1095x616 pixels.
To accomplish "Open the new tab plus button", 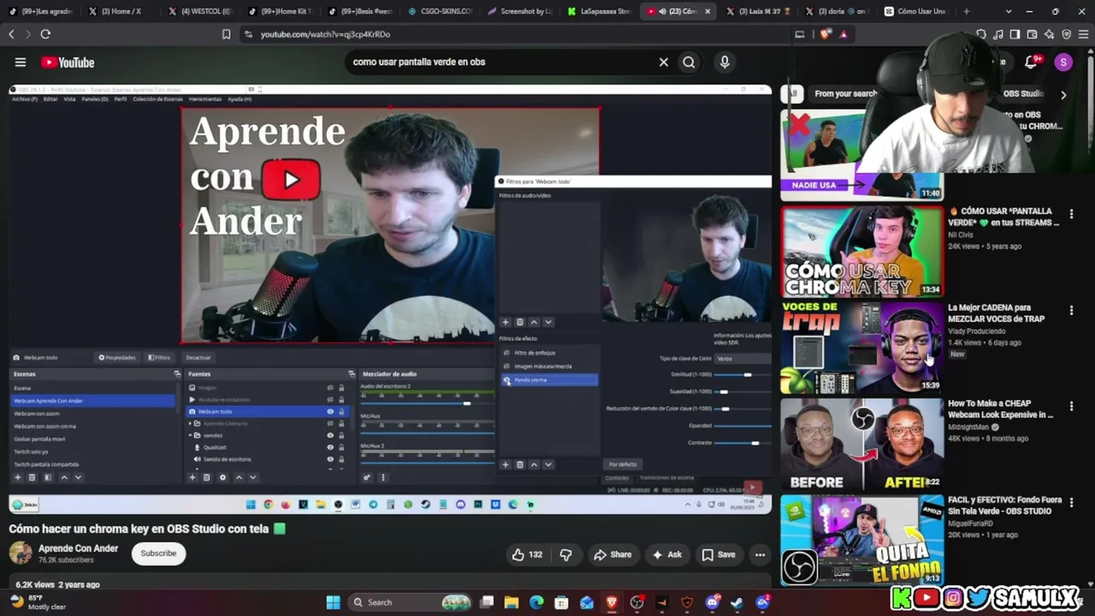I will click(x=967, y=11).
